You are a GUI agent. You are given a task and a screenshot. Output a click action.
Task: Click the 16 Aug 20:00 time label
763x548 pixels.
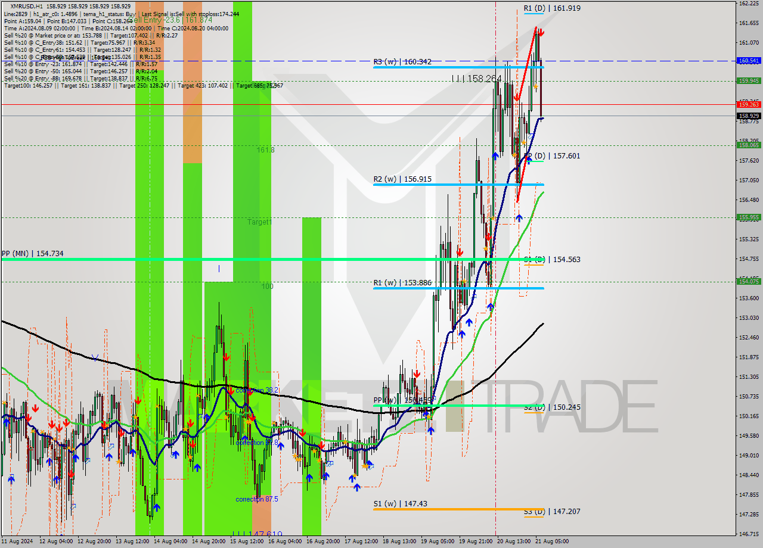pos(324,542)
